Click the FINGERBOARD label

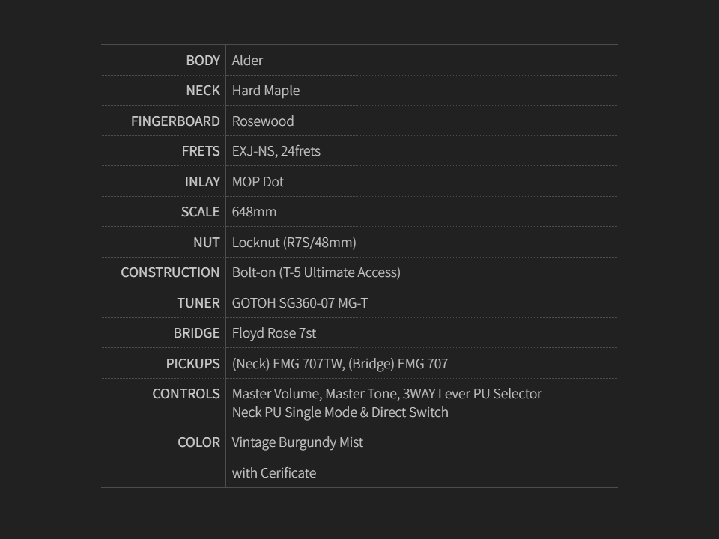tap(175, 121)
